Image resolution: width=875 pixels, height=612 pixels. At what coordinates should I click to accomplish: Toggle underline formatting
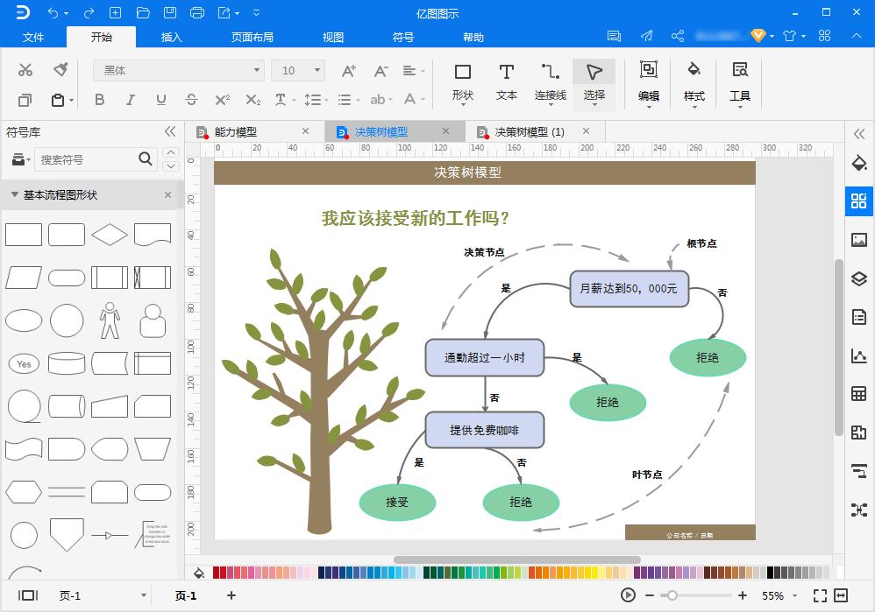point(161,100)
